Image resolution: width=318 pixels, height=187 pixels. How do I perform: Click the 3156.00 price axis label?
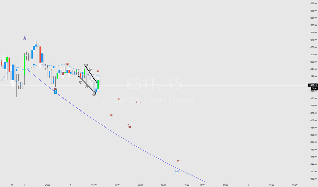pyautogui.click(x=313, y=142)
